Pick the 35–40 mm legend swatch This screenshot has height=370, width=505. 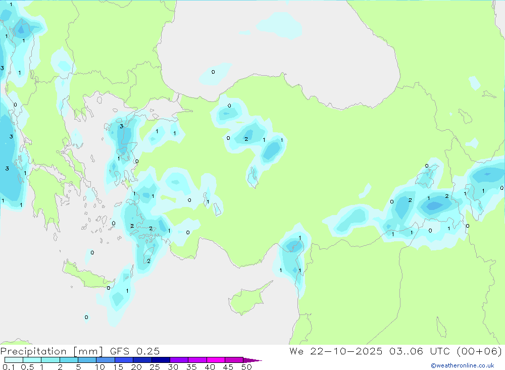pos(197,360)
